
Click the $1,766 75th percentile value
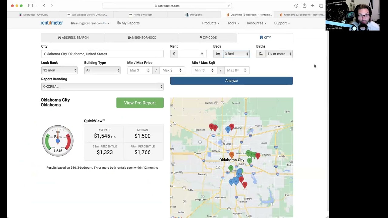coord(142,152)
